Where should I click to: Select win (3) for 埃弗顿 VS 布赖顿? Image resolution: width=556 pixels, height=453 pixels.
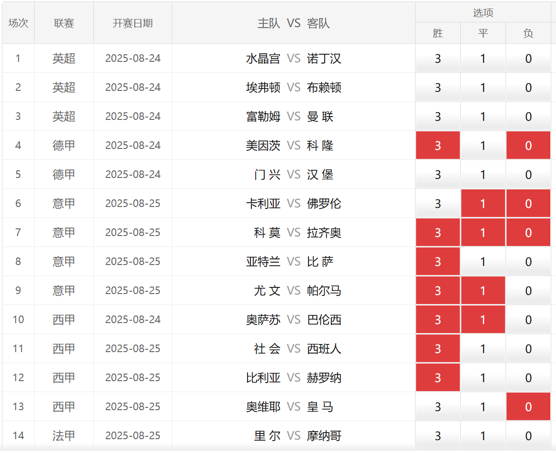tap(438, 88)
